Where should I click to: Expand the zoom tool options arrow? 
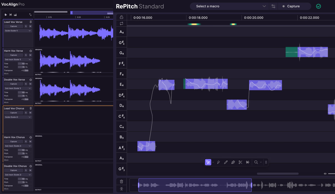261,162
